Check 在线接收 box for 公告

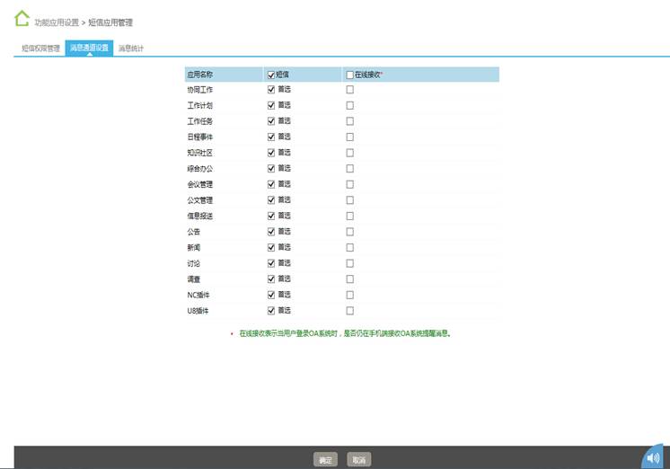click(350, 232)
